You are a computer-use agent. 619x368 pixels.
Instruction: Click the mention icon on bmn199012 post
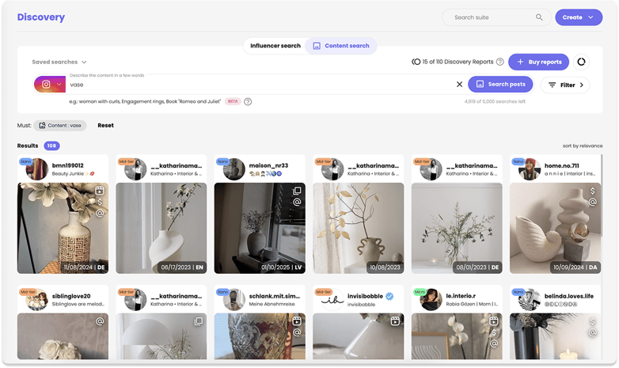pyautogui.click(x=100, y=213)
